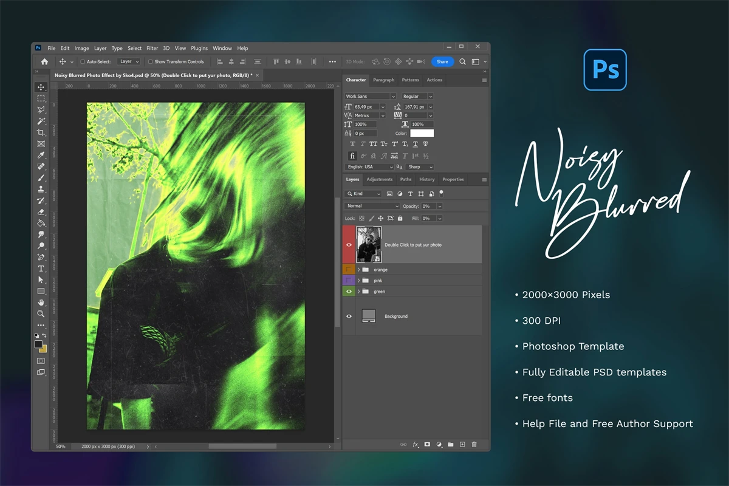Select the Crop tool

(x=41, y=132)
